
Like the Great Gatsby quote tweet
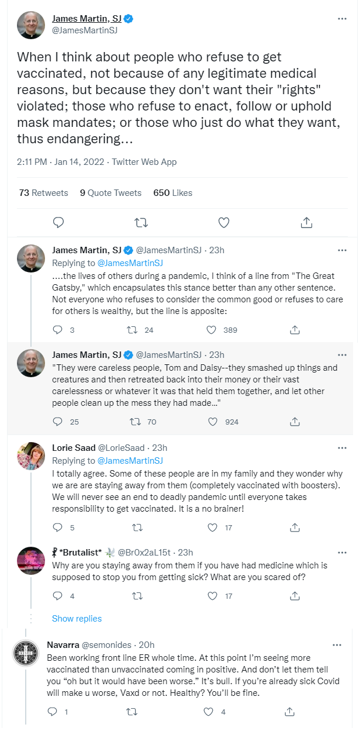pyautogui.click(x=212, y=422)
